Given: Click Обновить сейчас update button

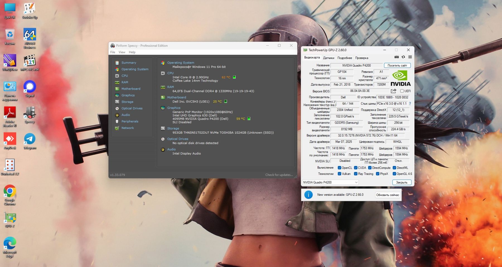Looking at the screenshot, I should tap(388, 195).
